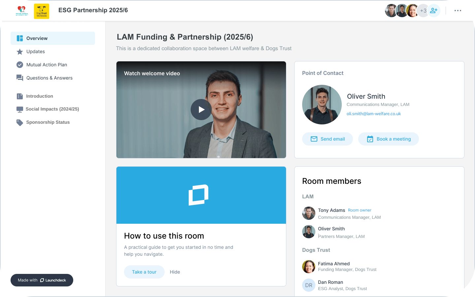Screen dimensions: 475x297
Task: Click Oliver Smith's large contact photo
Action: pyautogui.click(x=322, y=105)
